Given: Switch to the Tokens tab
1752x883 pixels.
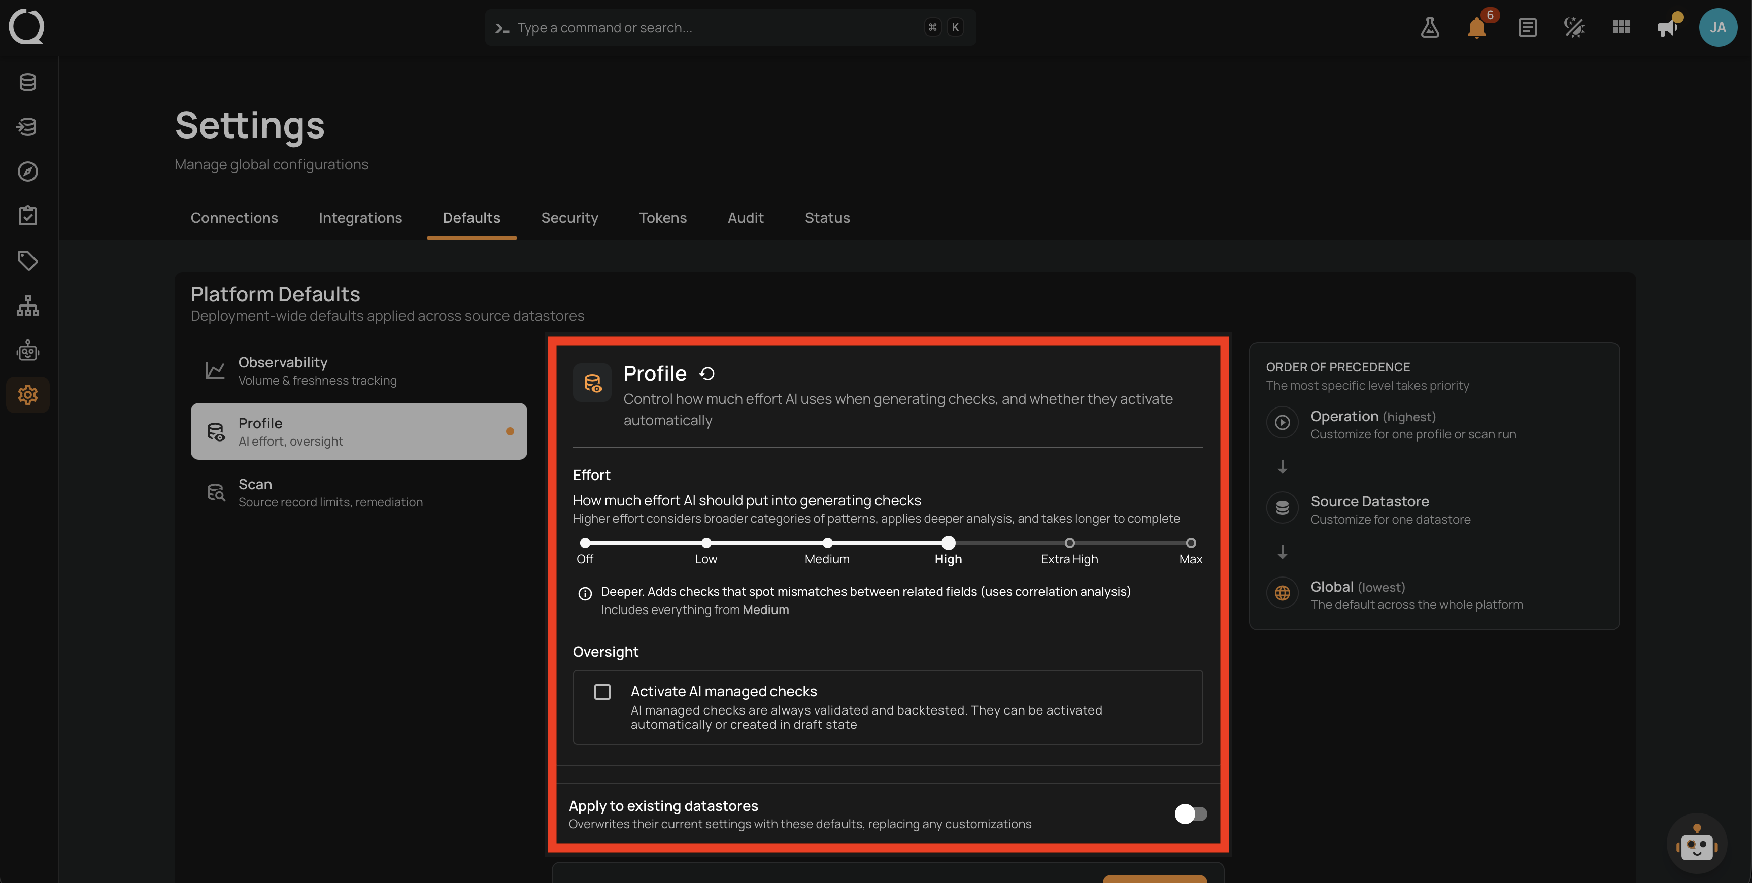Looking at the screenshot, I should tap(663, 218).
